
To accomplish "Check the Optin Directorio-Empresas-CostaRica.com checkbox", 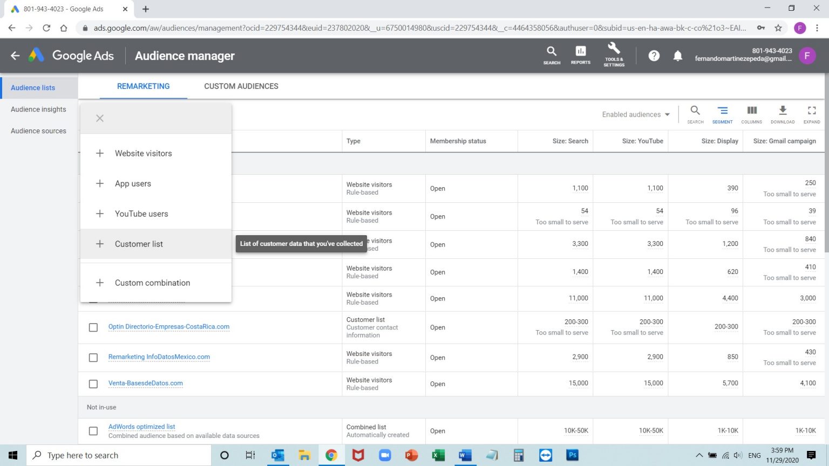I will (x=93, y=327).
